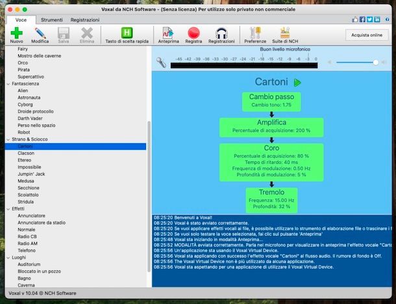Select the Telefono voice
The width and height of the screenshot is (396, 304).
[27, 251]
